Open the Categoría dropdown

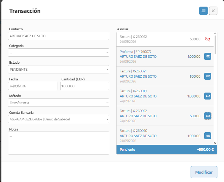[x=58, y=53]
